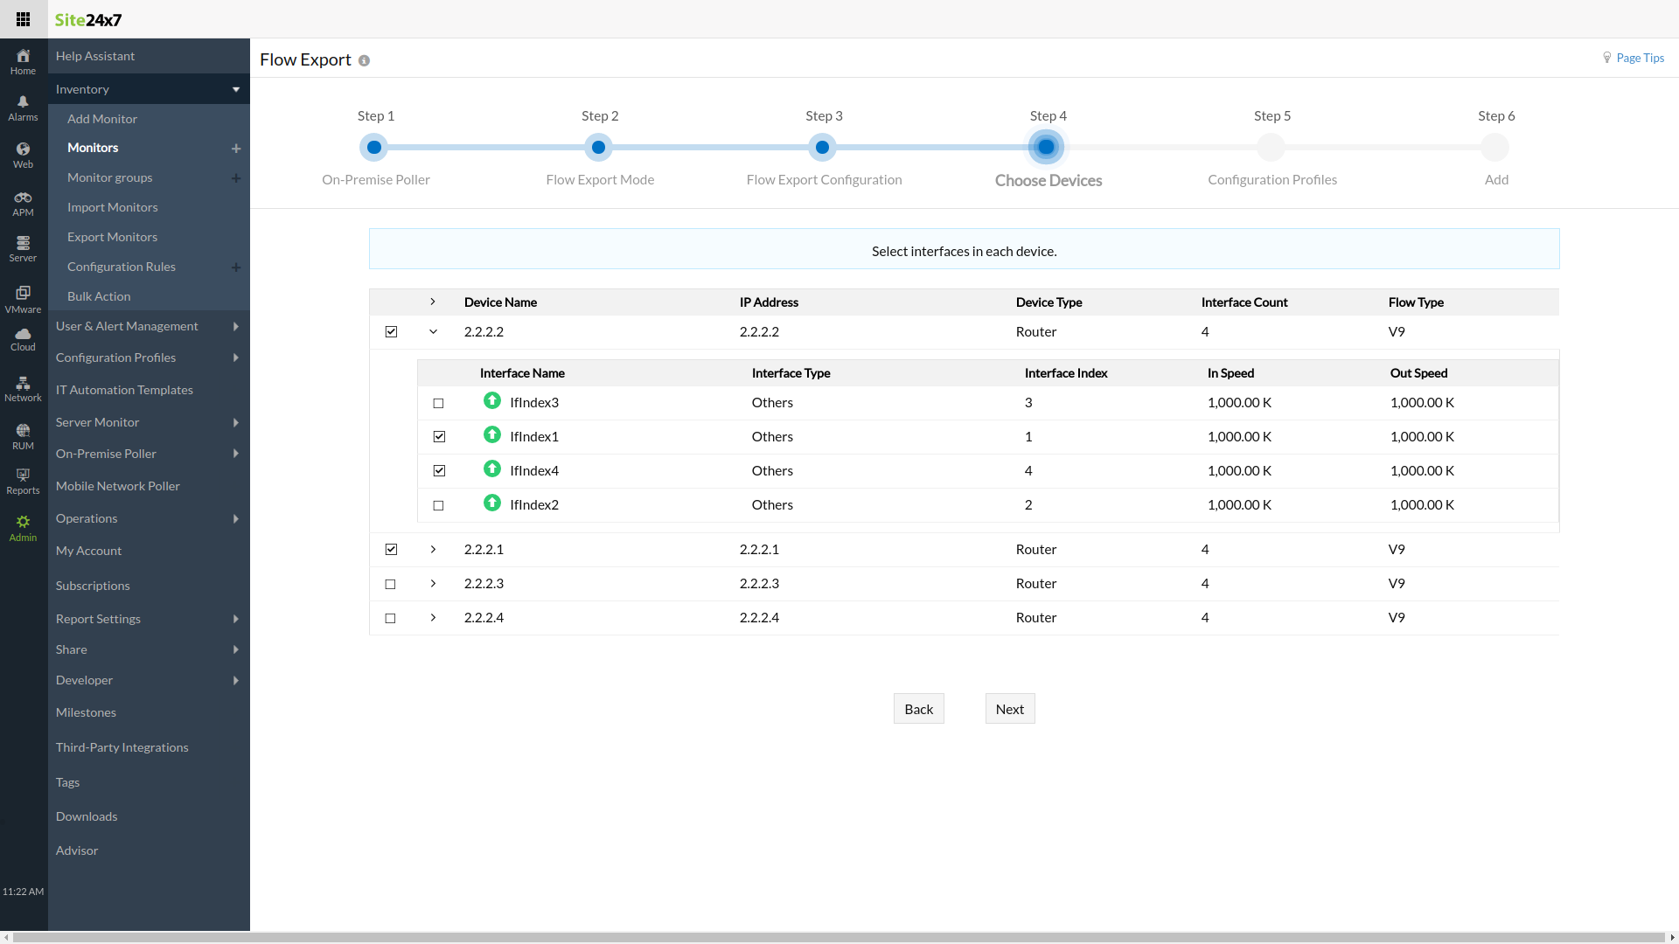
Task: Open the Page Tips link
Action: [1639, 58]
